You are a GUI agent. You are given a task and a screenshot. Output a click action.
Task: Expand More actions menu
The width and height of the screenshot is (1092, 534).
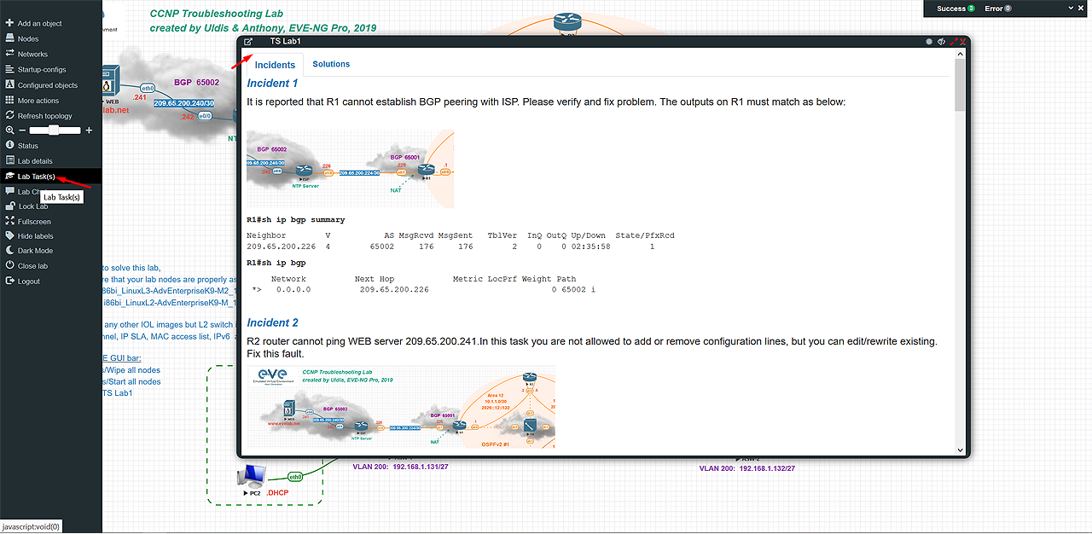[x=38, y=101]
